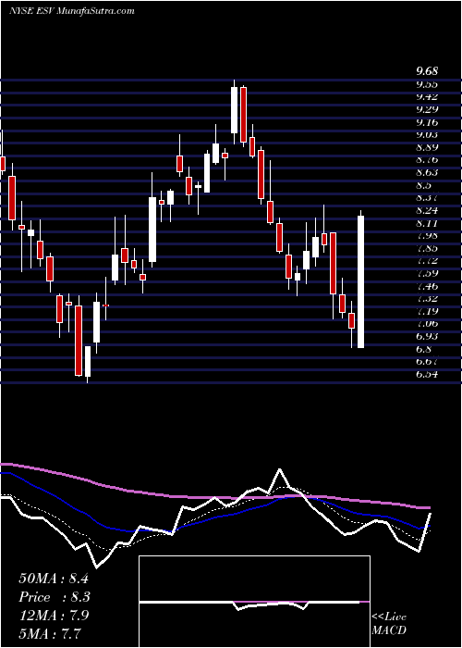Click the 12MA : 7.9 readout

[x=54, y=615]
